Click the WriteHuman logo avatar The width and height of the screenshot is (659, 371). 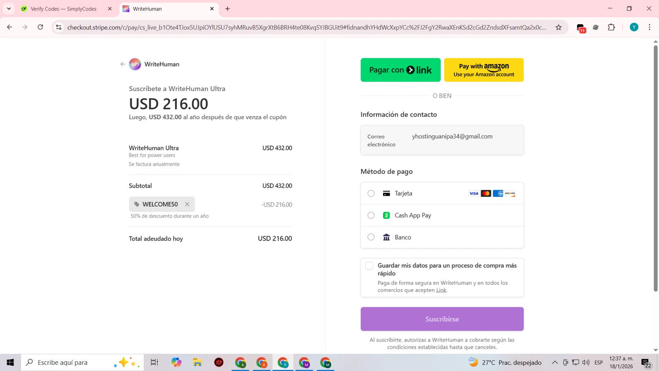135,64
